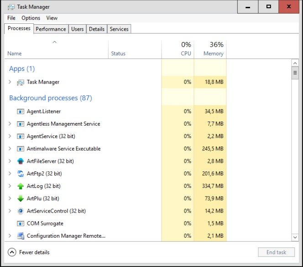The width and height of the screenshot is (303, 267).
Task: Expand the ArtPlu (32 bit) row
Action: point(10,198)
